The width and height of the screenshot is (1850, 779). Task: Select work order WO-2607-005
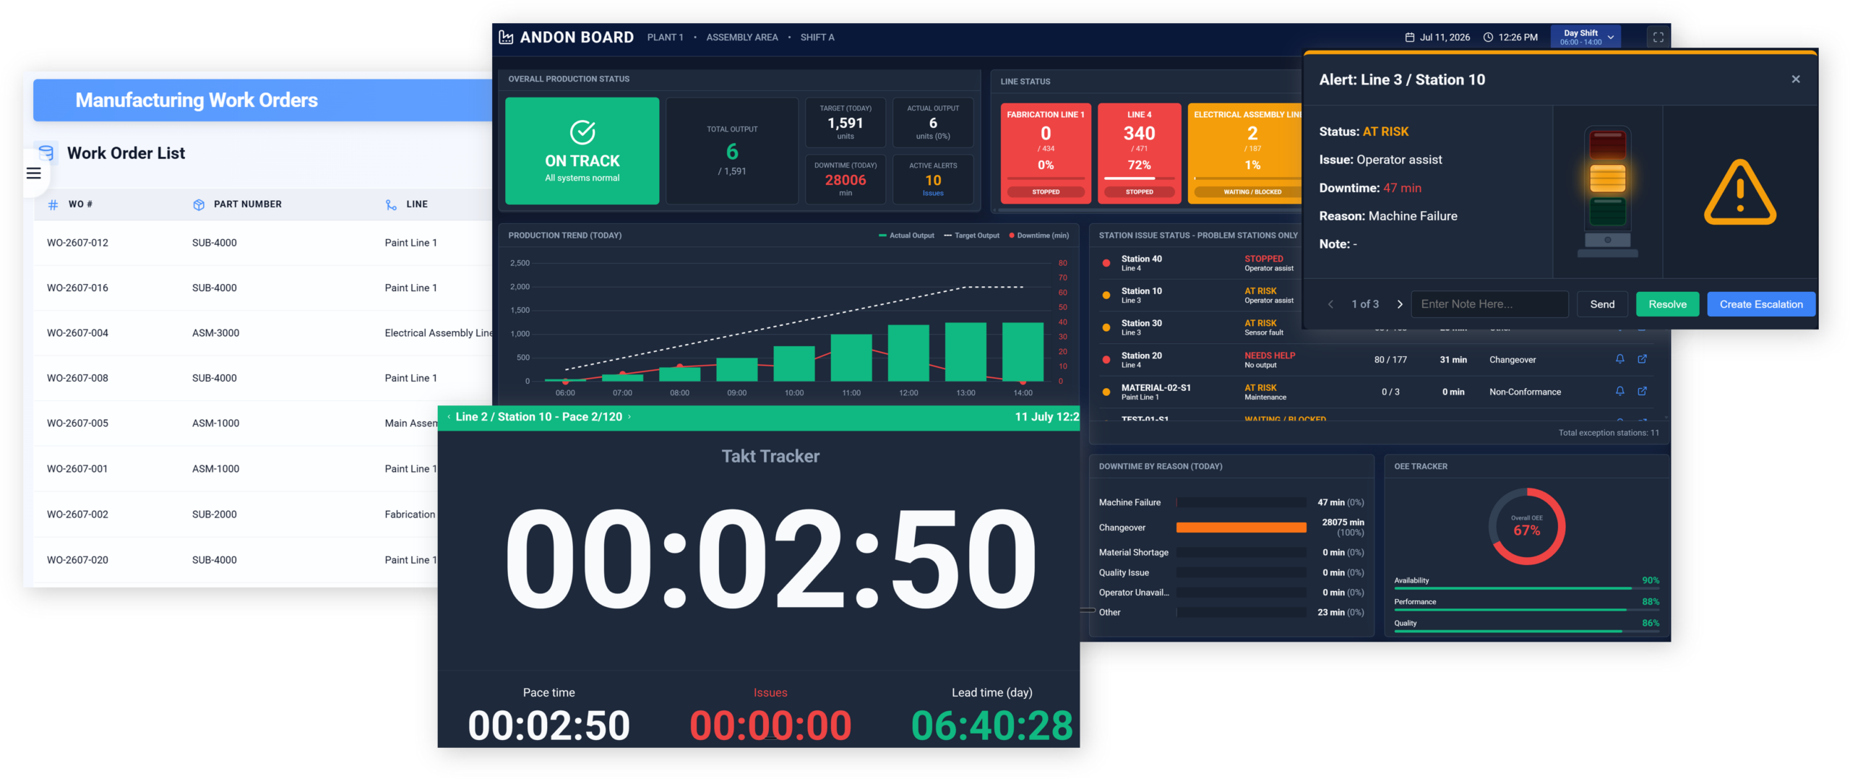236,423
